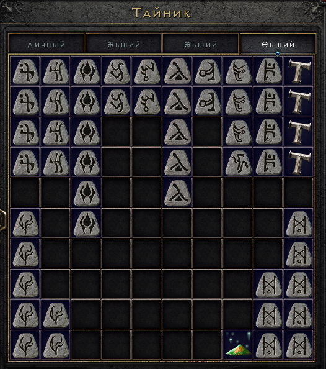Click the circle-cross symbol on the active Общий tab
The width and height of the screenshot is (326, 369).
[x=265, y=44]
